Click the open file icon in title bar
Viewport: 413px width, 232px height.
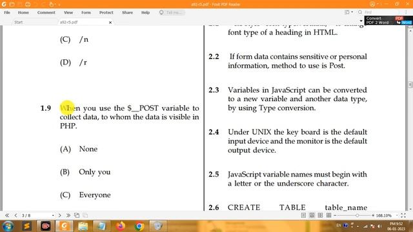(x=12, y=5)
